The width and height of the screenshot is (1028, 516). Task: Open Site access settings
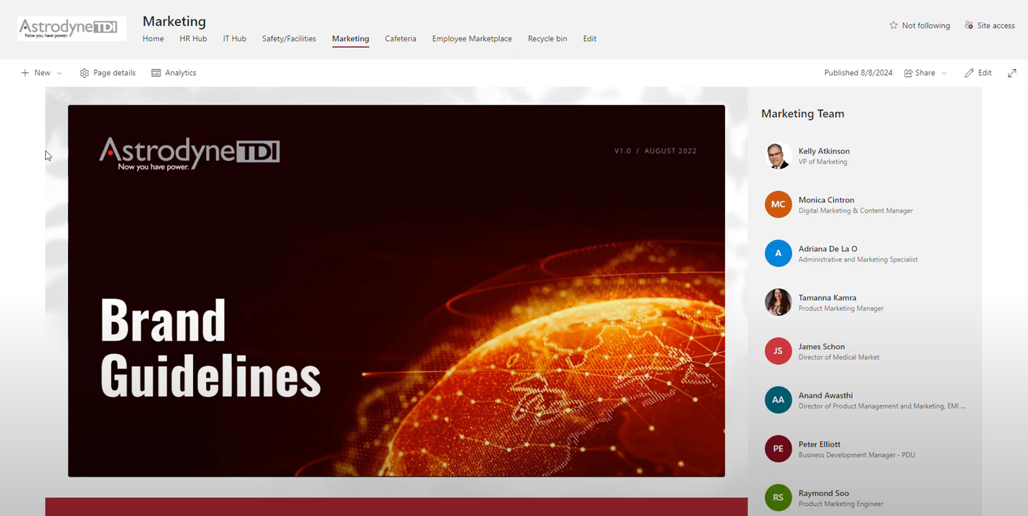click(989, 25)
